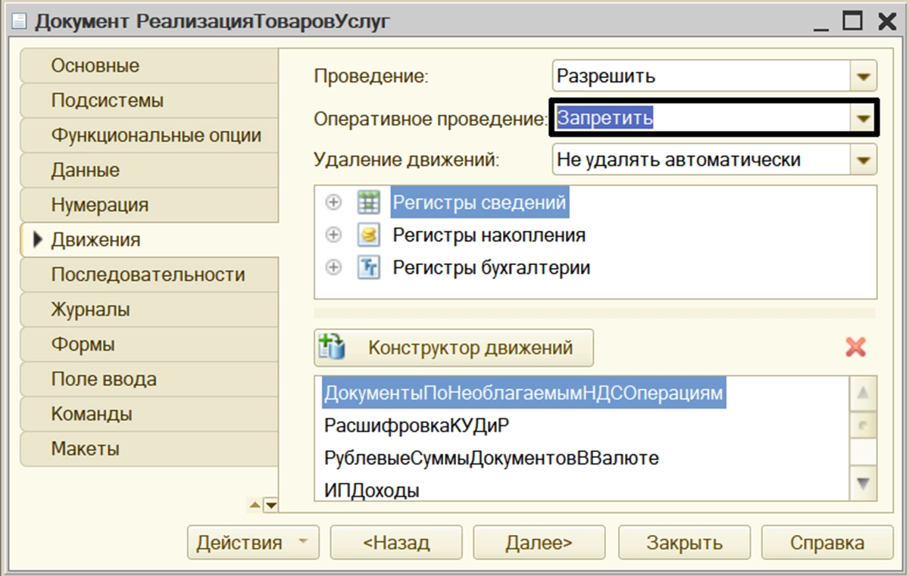Open the Действия menu button
This screenshot has height=576, width=909.
[253, 543]
